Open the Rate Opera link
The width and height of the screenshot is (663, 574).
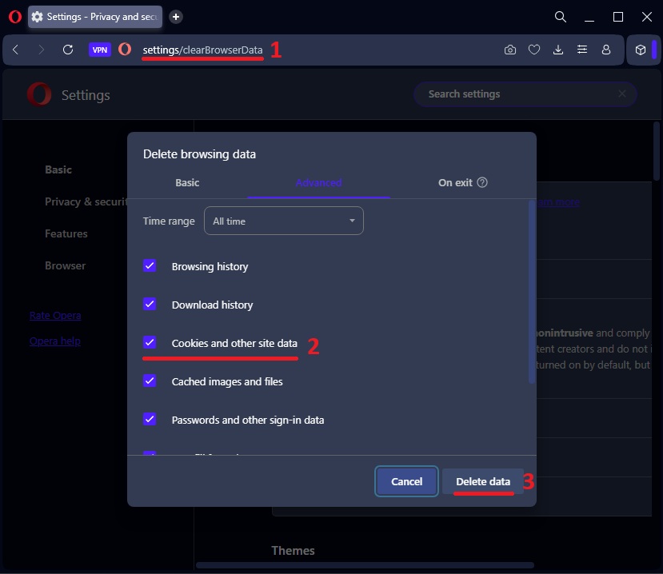[x=55, y=316]
